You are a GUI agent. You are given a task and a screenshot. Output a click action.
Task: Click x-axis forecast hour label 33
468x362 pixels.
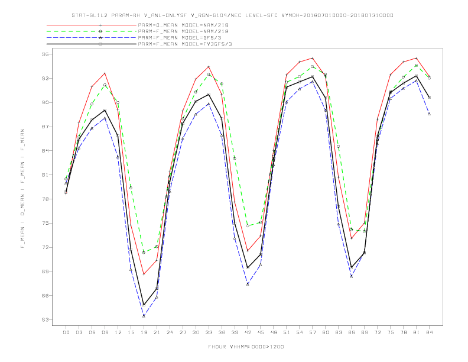coord(209,332)
